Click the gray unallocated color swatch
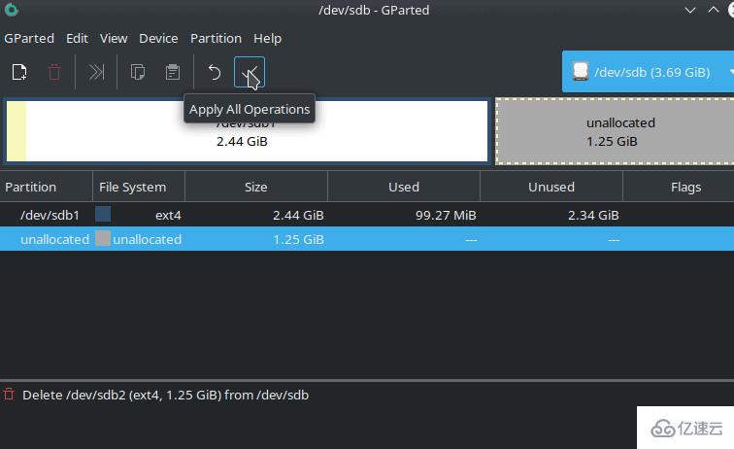The image size is (734, 449). 103,238
